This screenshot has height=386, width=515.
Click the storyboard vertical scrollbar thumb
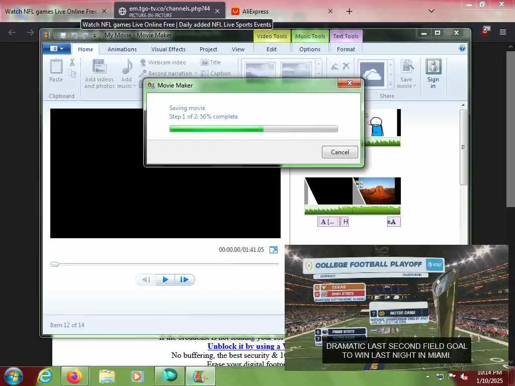[463, 147]
